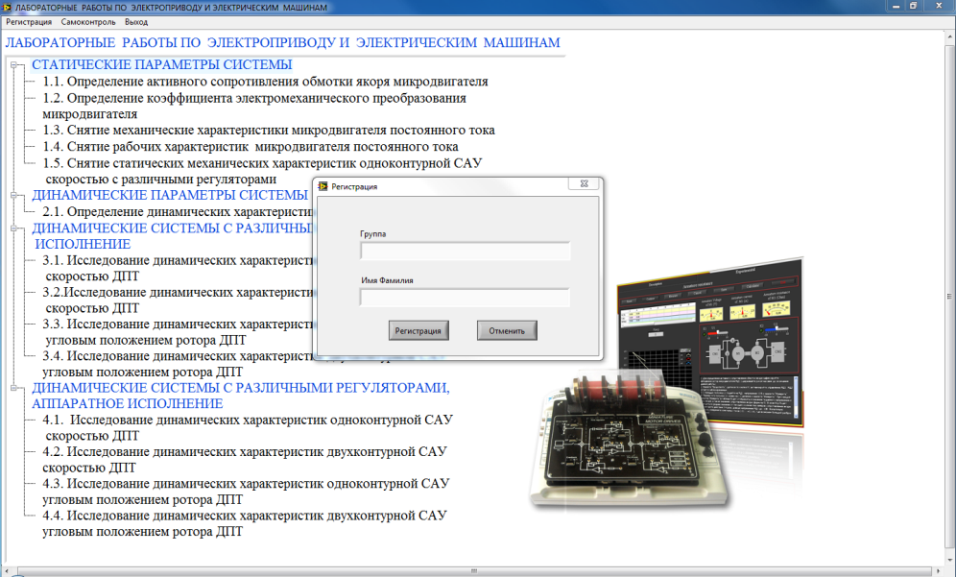Open lab 1.3 Снятие механические характеристики
The height and width of the screenshot is (577, 956).
(268, 131)
